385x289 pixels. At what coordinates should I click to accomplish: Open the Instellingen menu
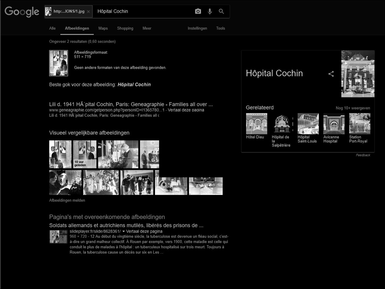197,28
